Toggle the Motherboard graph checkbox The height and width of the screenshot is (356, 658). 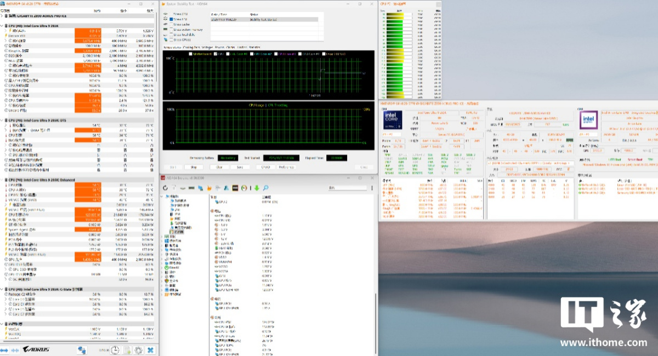click(x=190, y=54)
